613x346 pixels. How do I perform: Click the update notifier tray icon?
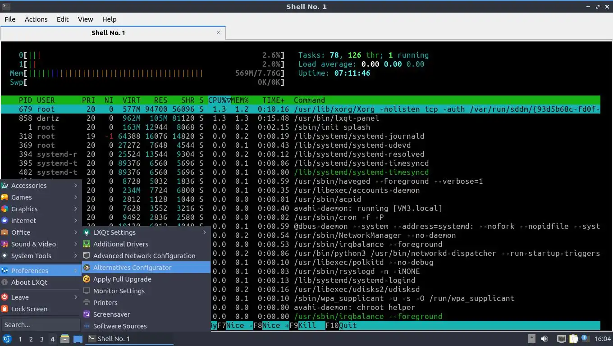pyautogui.click(x=585, y=338)
